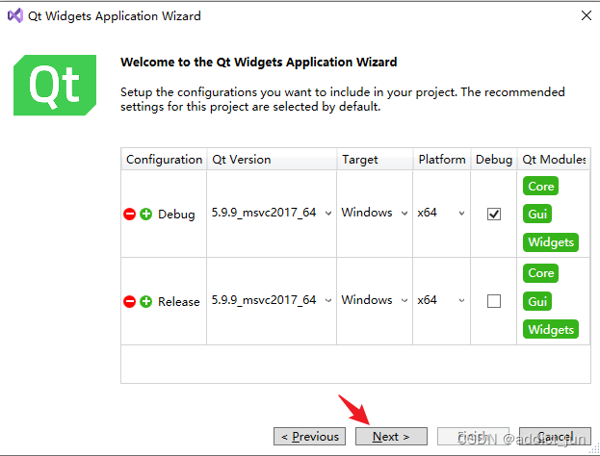This screenshot has height=456, width=600.
Task: Cancel the wizard
Action: coord(555,436)
